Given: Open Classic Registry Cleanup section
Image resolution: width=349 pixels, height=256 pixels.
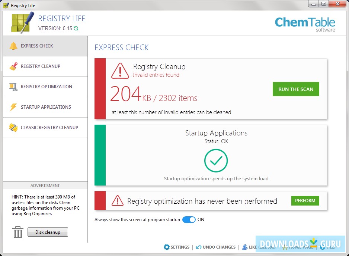Looking at the screenshot, I should point(45,128).
